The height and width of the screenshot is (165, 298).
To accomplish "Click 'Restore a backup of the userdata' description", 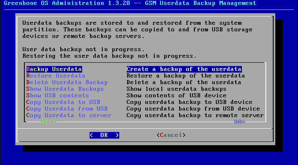I will pyautogui.click(x=186, y=76).
